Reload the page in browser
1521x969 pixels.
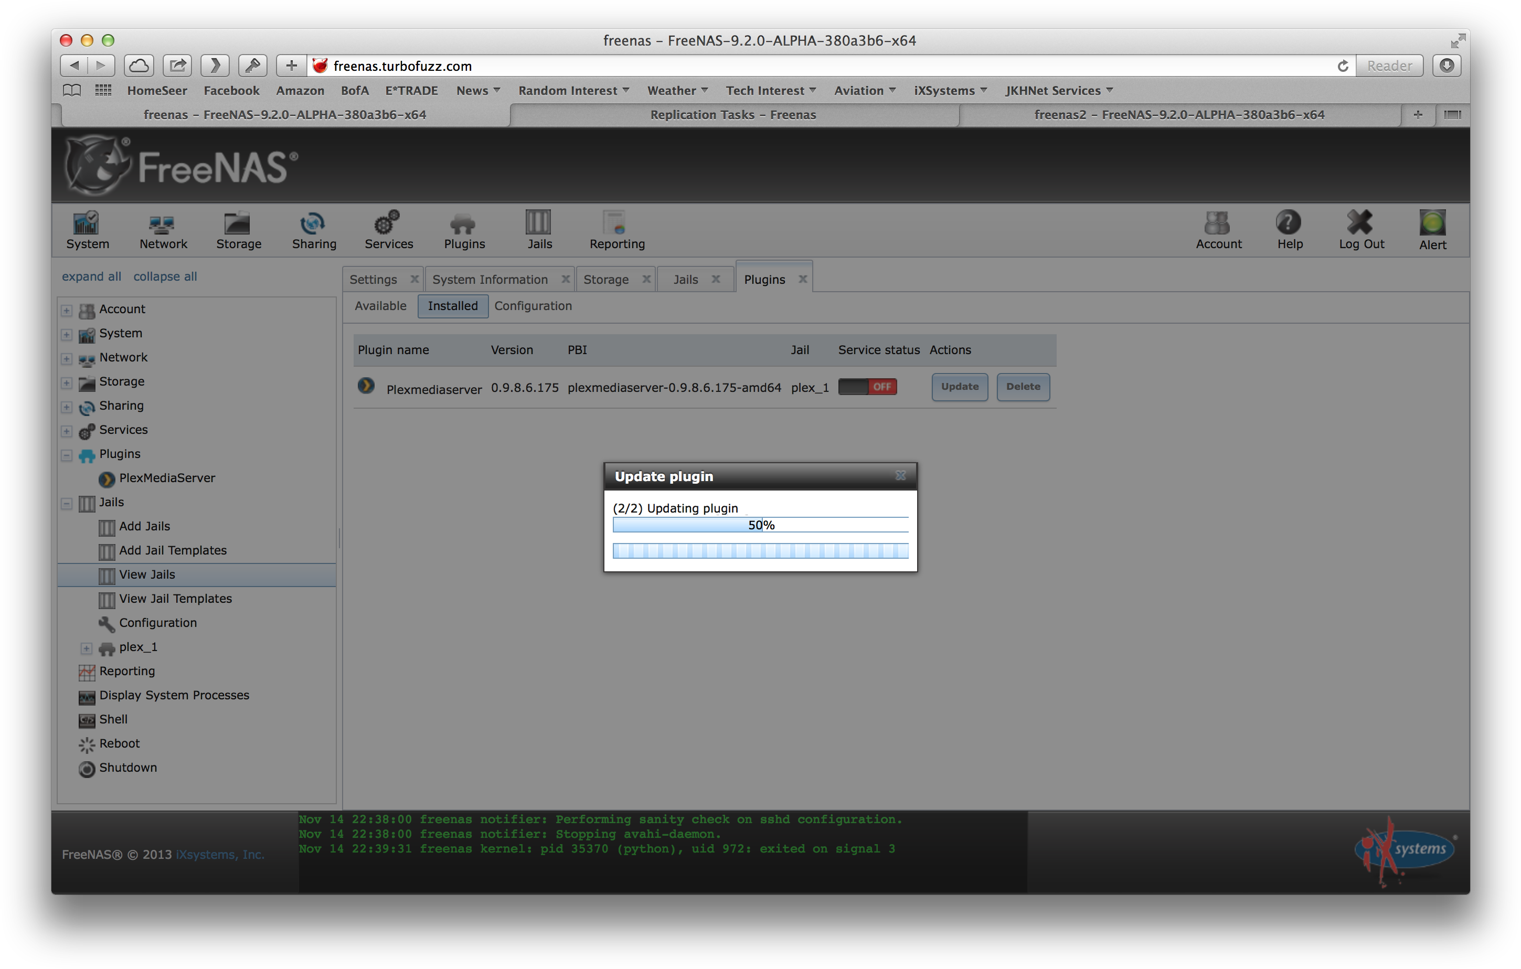click(1342, 66)
